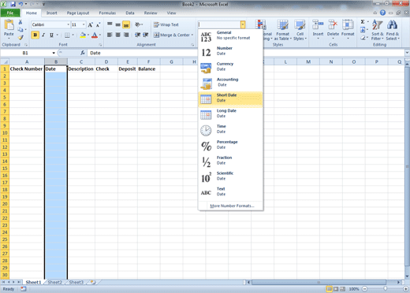
Task: Click the Undo arrow icon
Action: 20,4
